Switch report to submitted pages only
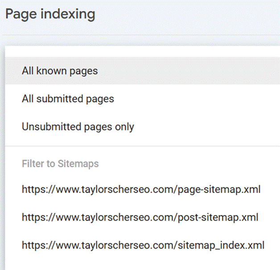The height and width of the screenshot is (270, 280). pyautogui.click(x=143, y=99)
